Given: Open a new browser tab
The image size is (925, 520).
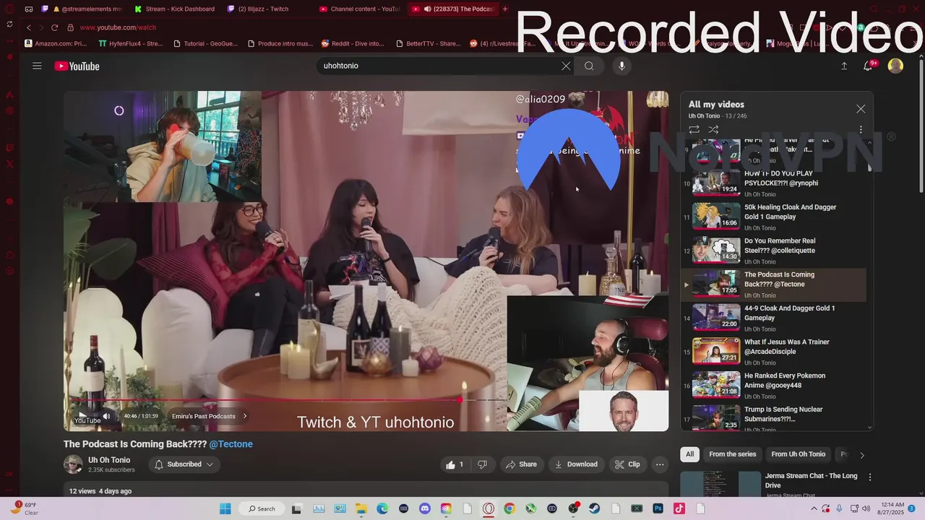Looking at the screenshot, I should click(x=505, y=9).
